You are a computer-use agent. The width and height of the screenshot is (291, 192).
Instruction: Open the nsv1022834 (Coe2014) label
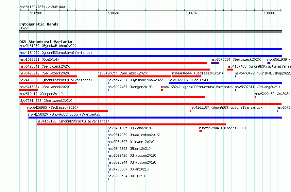click(x=188, y=80)
